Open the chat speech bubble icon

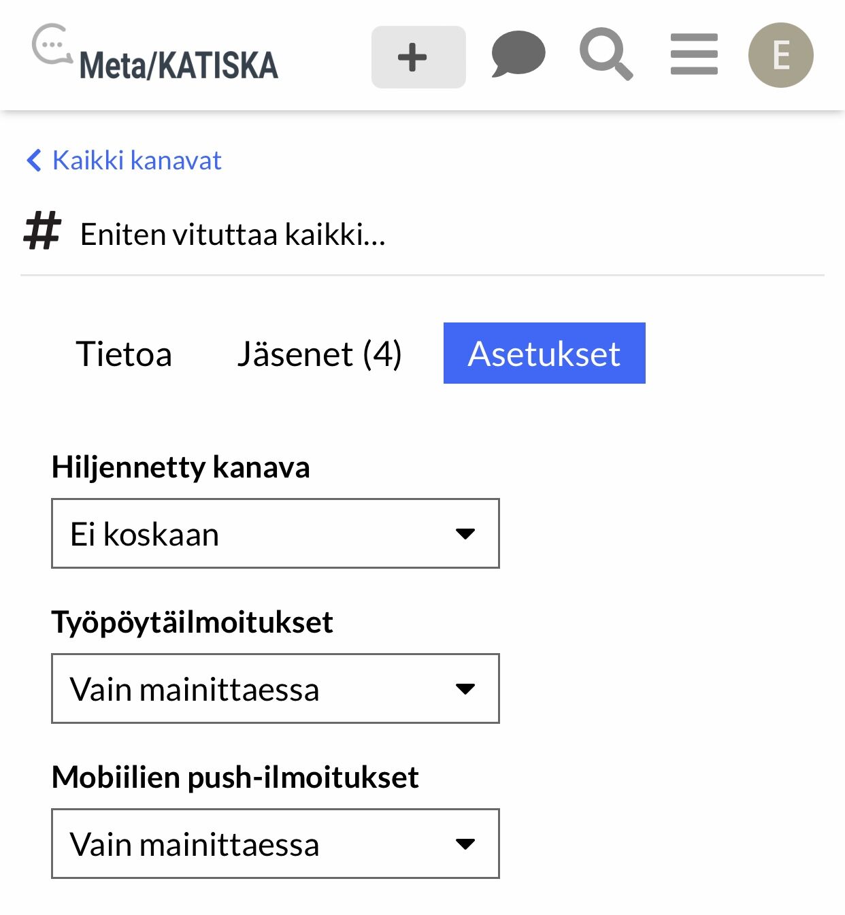(x=518, y=54)
